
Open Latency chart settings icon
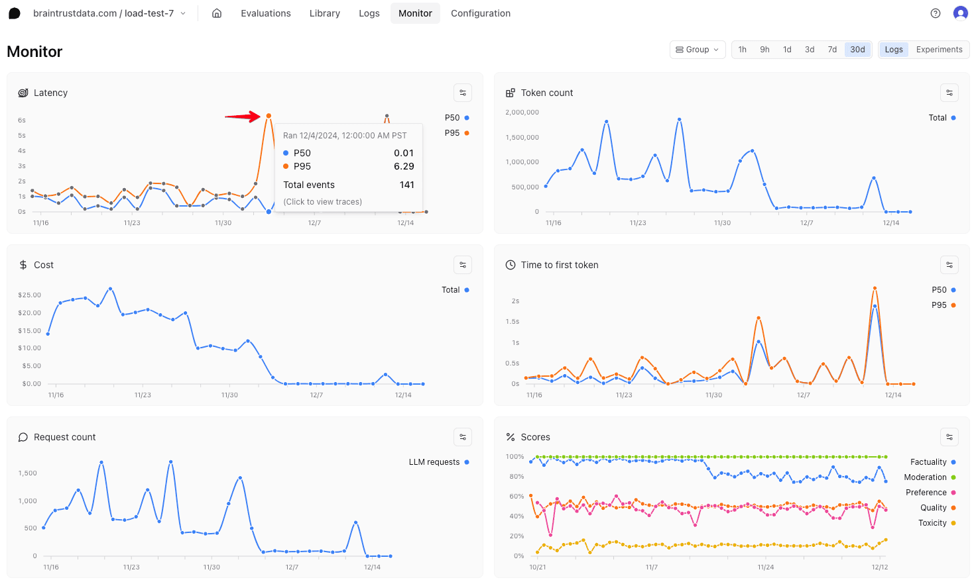click(x=463, y=93)
